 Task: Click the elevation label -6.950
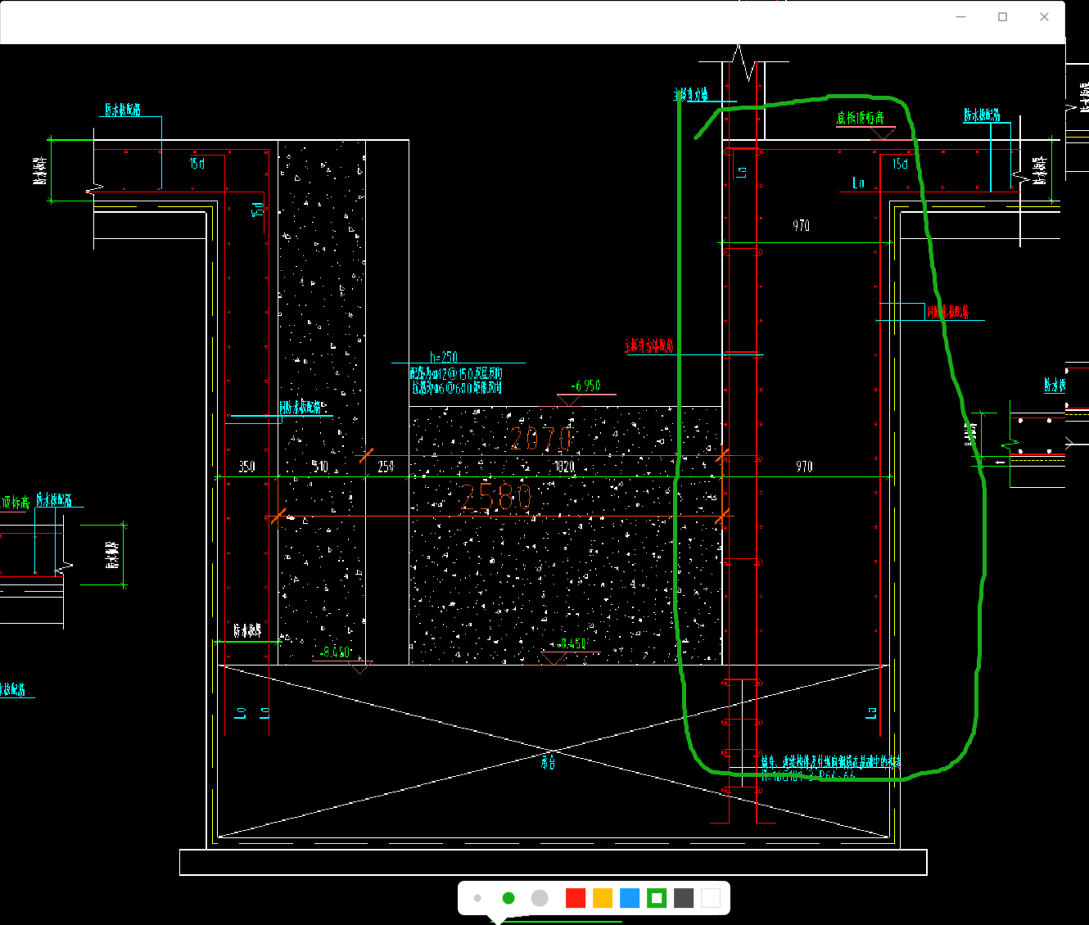click(585, 386)
